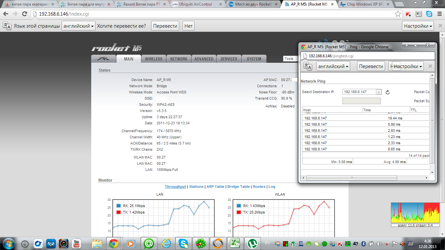This screenshot has width=445, height=250.
Task: Open Mail.Ru Agent from the taskbar
Action: pyautogui.click(x=148, y=243)
